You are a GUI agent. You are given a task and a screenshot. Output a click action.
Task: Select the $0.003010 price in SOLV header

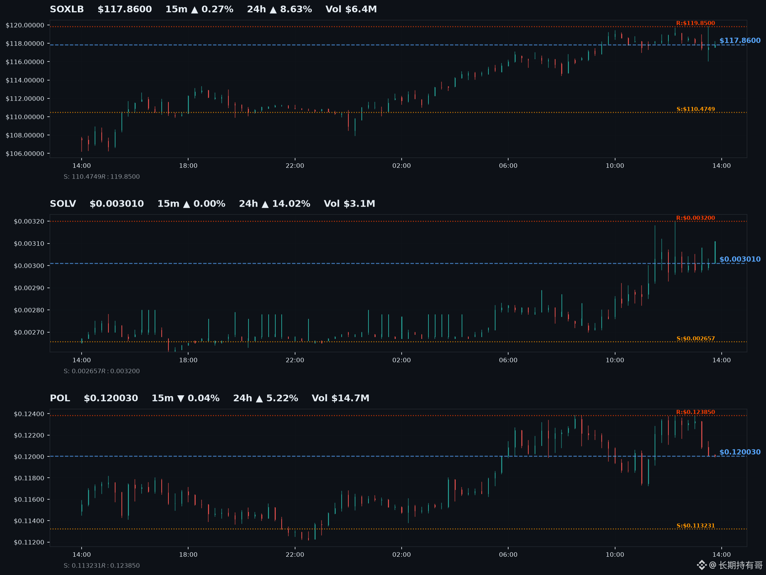click(x=117, y=204)
